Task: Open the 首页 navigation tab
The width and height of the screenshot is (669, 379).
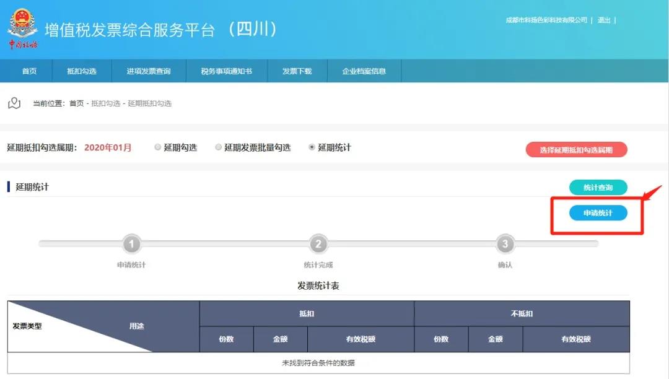Action: click(29, 71)
